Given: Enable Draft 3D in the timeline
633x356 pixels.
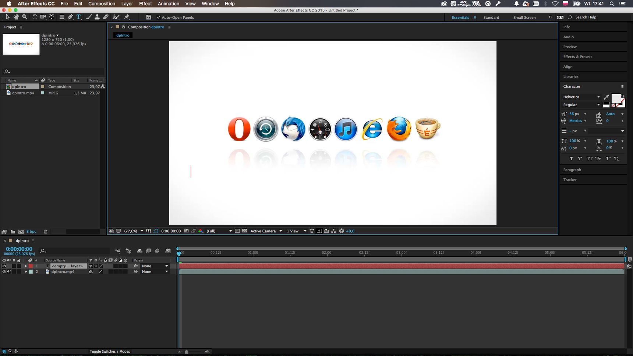Looking at the screenshot, I should [x=128, y=251].
